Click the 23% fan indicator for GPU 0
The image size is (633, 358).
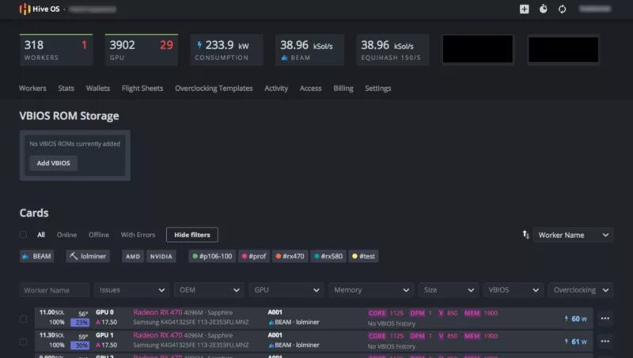(80, 322)
